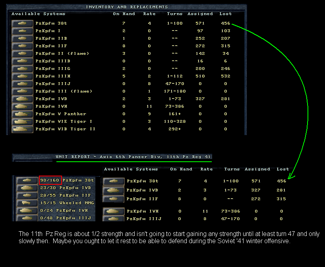The image size is (325, 267).
Task: Click the PzKpfw 38t tank icon in inventory
Action: pyautogui.click(x=22, y=23)
